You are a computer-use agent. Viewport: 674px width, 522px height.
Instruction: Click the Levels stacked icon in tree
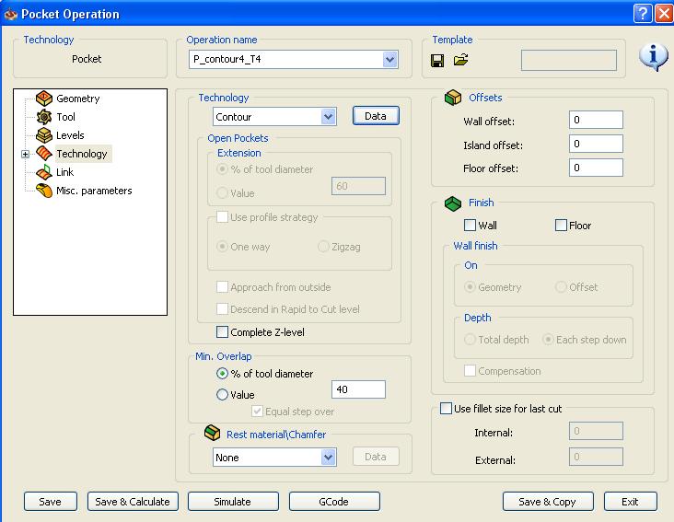tap(44, 135)
